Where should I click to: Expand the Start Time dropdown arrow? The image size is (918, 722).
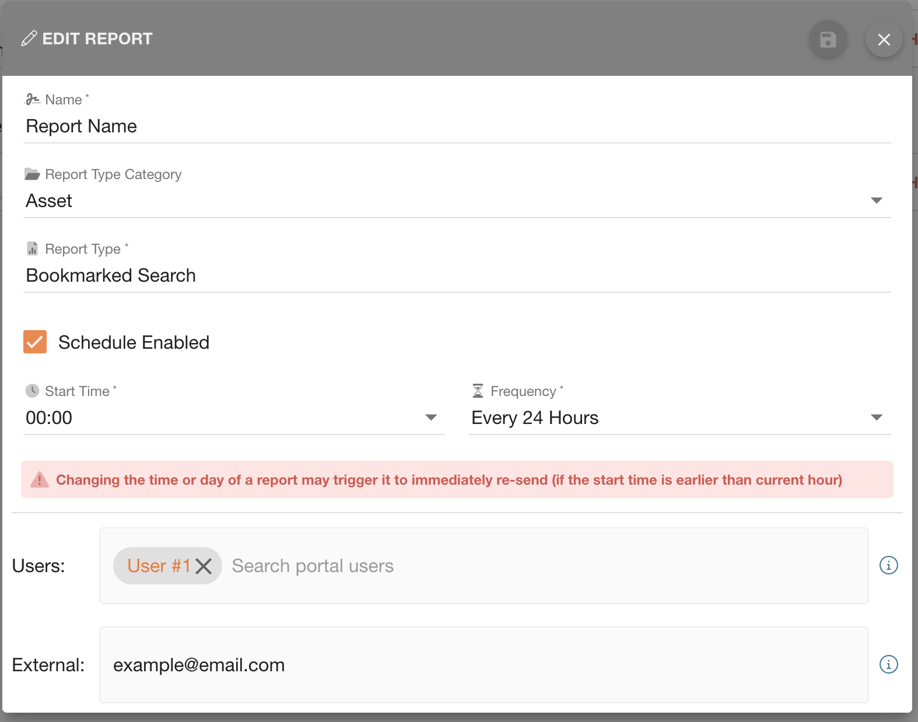click(x=431, y=418)
